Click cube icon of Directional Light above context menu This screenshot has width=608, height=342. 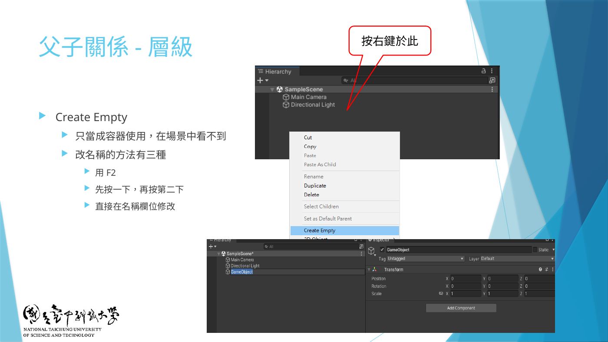pyautogui.click(x=286, y=105)
